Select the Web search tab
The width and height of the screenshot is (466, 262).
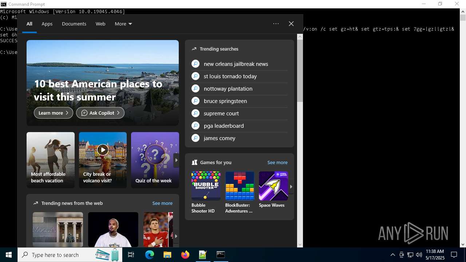click(100, 24)
